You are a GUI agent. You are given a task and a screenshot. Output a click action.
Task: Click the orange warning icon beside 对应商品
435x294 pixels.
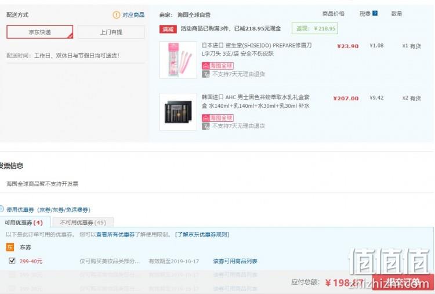(116, 14)
